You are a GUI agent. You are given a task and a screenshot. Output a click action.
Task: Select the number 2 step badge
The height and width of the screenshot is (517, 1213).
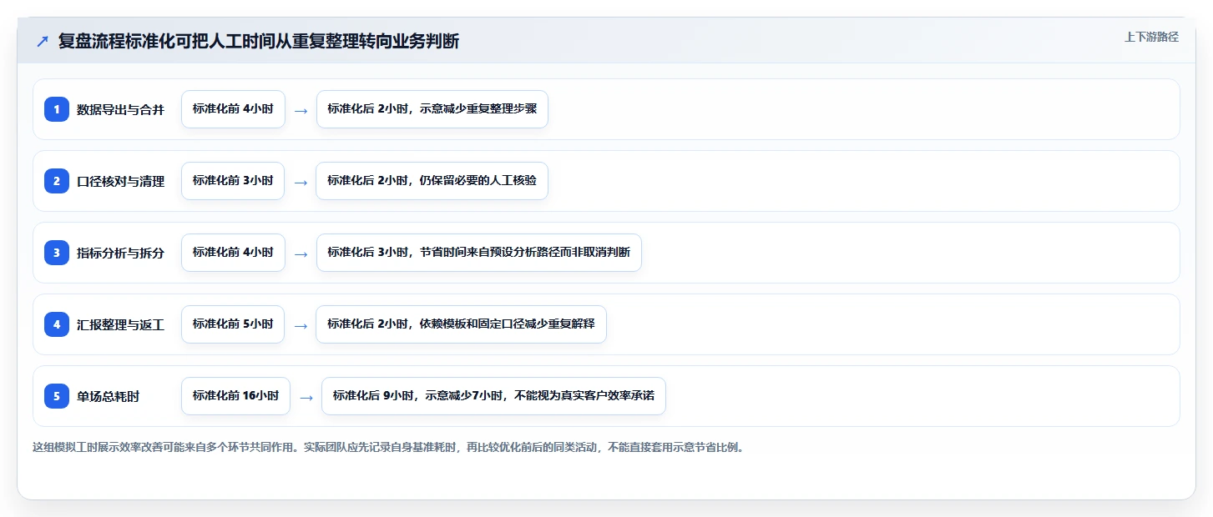click(x=57, y=181)
